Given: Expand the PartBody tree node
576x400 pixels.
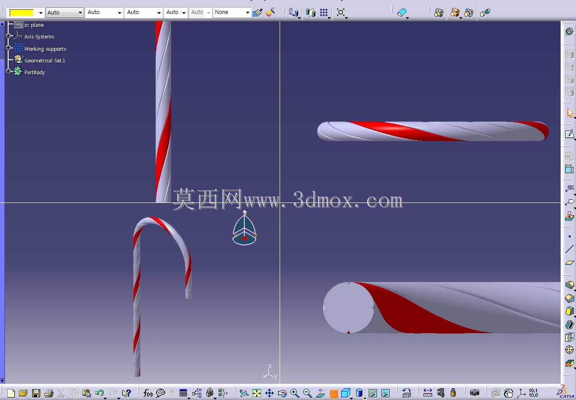Looking at the screenshot, I should 9,71.
